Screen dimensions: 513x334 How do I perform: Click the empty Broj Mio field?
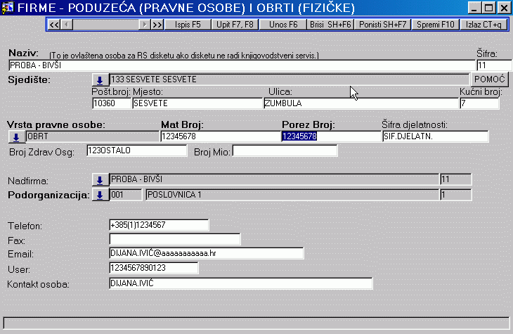click(x=285, y=150)
